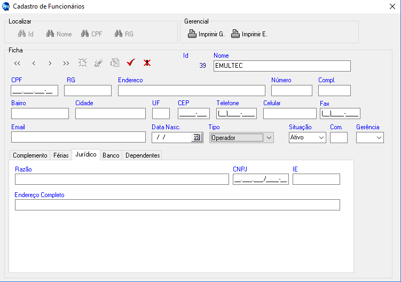Switch to the Complemento tab
401x282 pixels.
click(x=30, y=155)
